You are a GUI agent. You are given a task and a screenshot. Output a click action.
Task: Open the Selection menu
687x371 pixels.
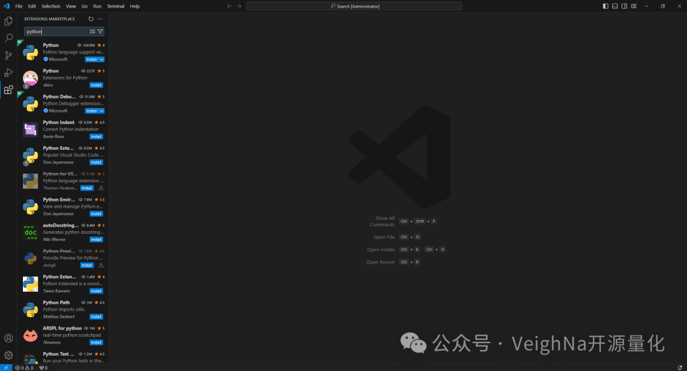click(51, 6)
